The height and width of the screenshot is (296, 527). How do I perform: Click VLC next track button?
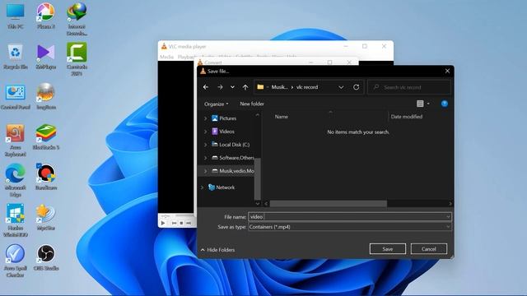point(189,223)
